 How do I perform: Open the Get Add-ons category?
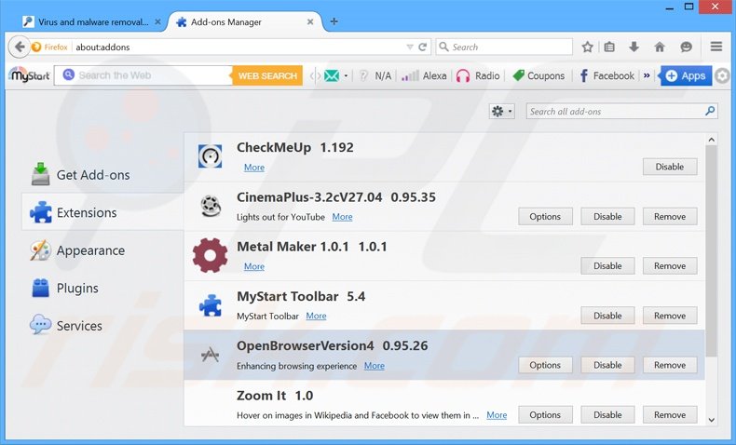(x=102, y=175)
